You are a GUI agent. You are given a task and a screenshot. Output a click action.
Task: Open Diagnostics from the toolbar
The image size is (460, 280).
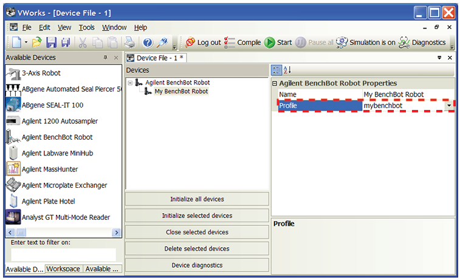(x=426, y=43)
